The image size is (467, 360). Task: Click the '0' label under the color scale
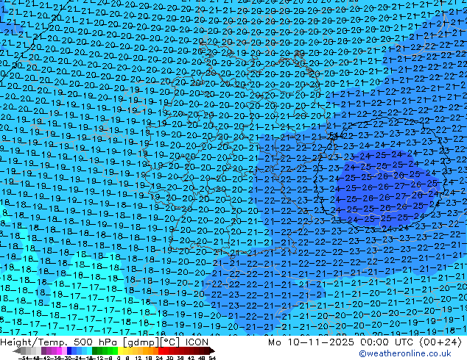click(x=119, y=358)
